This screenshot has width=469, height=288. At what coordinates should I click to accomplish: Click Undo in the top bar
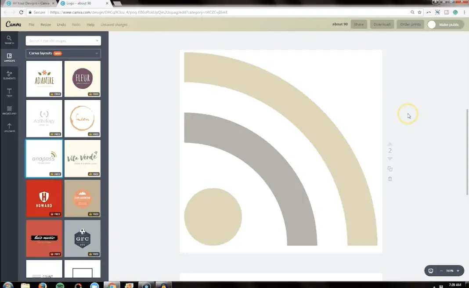(61, 25)
